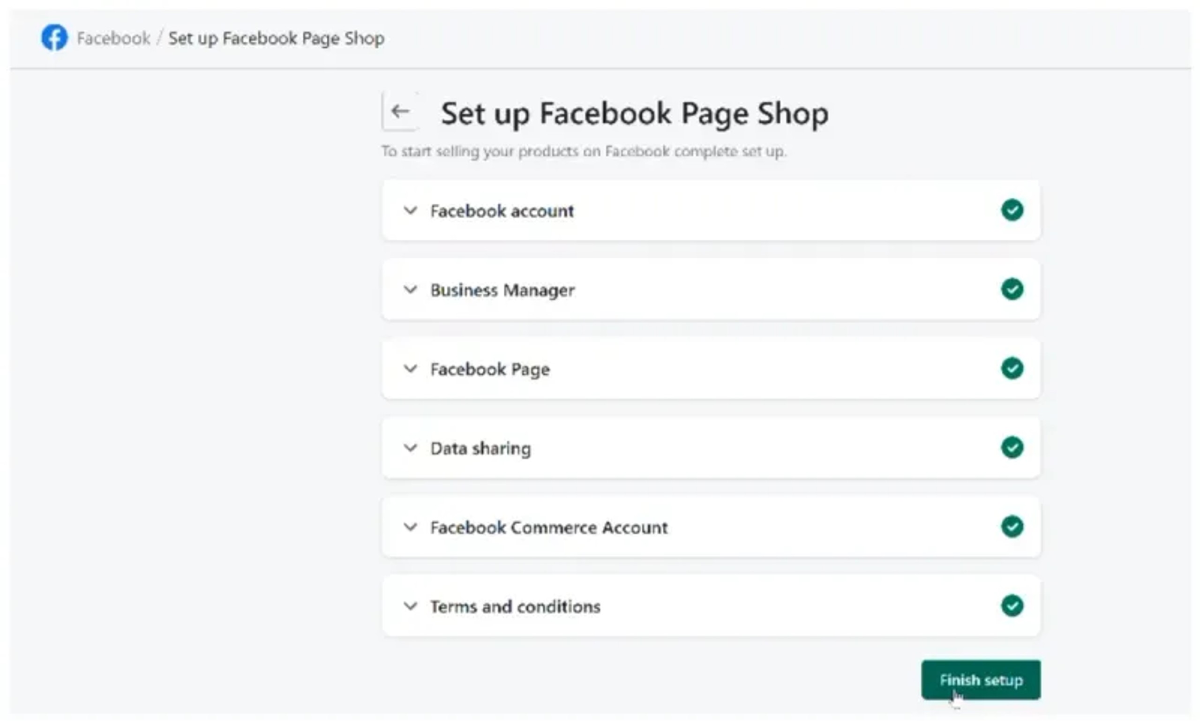Open the Facebook breadcrumb link

[x=113, y=38]
